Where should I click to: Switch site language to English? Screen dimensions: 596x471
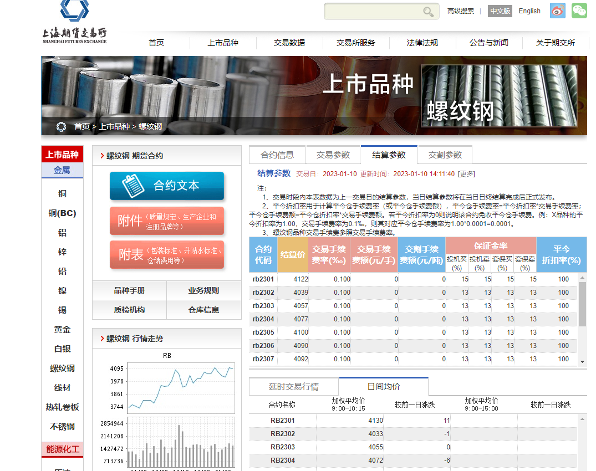[x=529, y=11]
